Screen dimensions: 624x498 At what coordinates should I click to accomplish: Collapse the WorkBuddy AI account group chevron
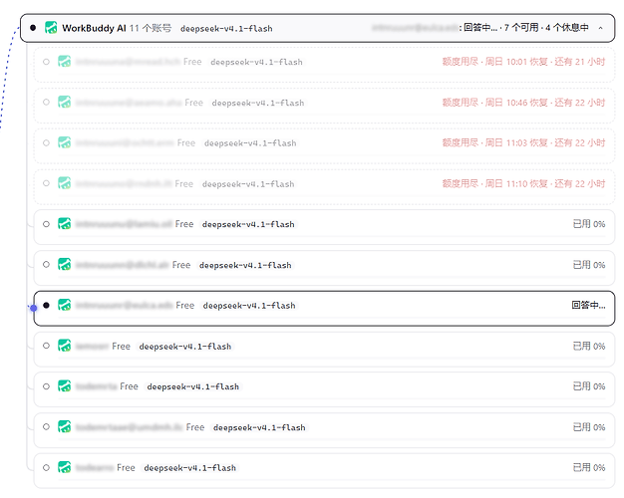tap(600, 28)
